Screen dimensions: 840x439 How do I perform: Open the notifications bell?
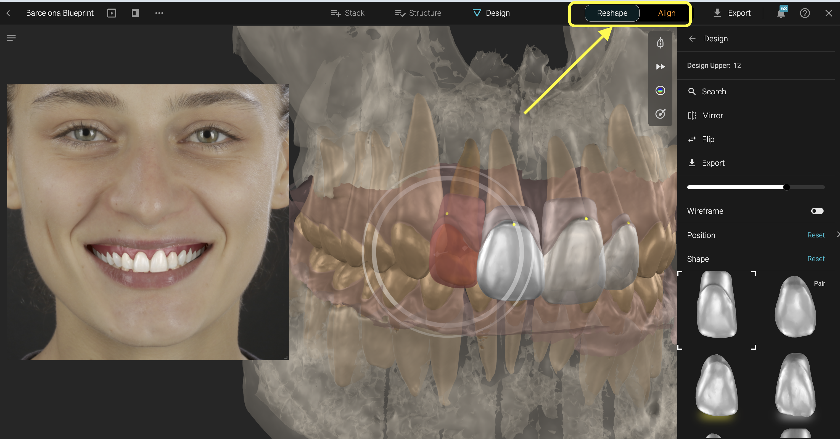point(781,13)
